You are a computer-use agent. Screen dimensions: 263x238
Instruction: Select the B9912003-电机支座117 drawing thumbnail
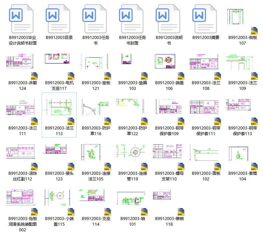(x=57, y=59)
